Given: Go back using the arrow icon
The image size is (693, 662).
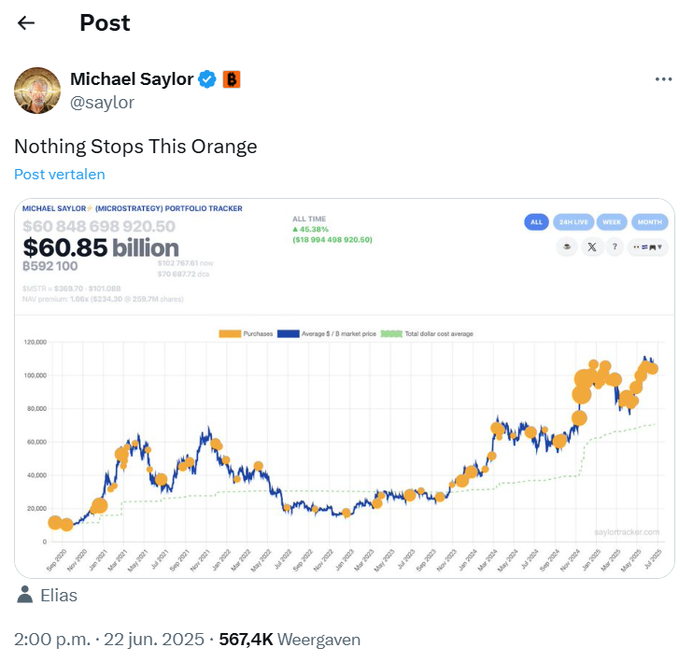Looking at the screenshot, I should (26, 23).
